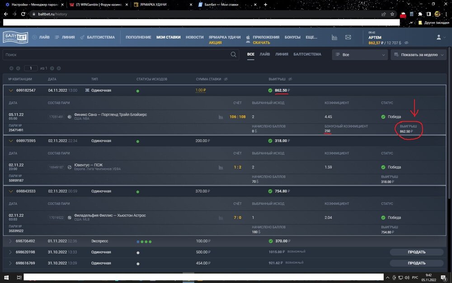Open stats icon for the Juventus — PSG match
The height and width of the screenshot is (283, 452).
tap(221, 167)
